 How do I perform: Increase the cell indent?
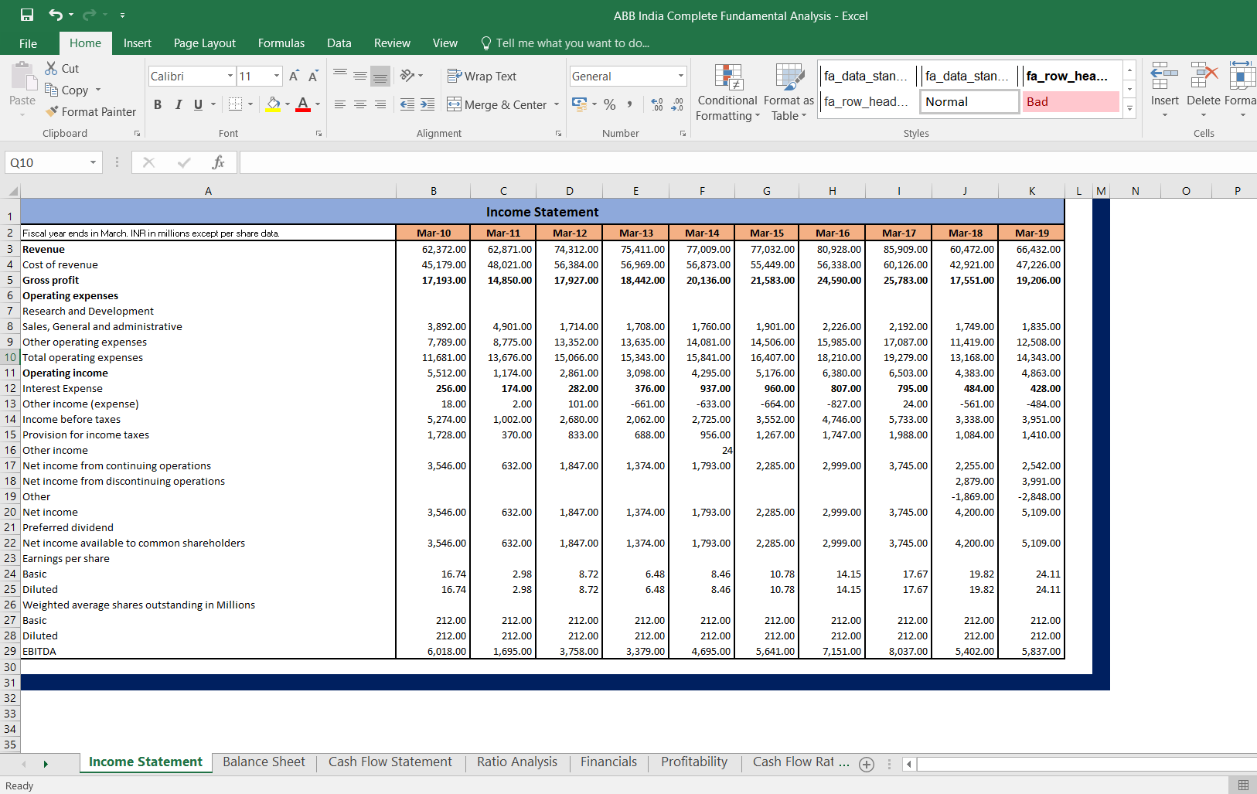[428, 104]
